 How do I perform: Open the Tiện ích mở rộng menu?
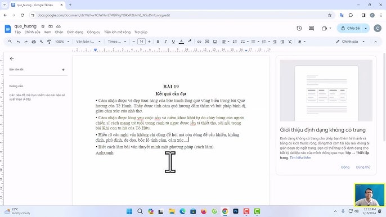[x=117, y=32]
